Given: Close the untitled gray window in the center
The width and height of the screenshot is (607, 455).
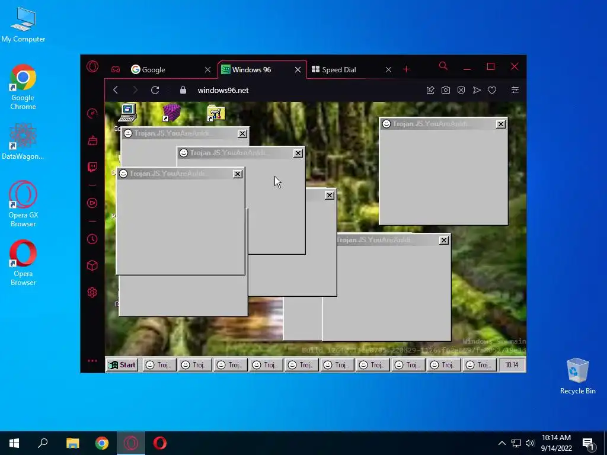Looking at the screenshot, I should click(330, 196).
